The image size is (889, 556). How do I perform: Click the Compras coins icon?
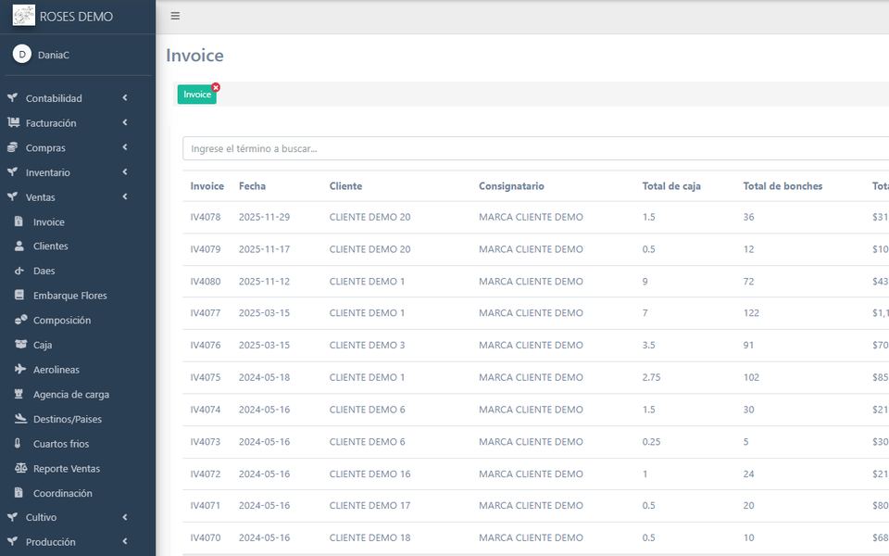(x=12, y=147)
